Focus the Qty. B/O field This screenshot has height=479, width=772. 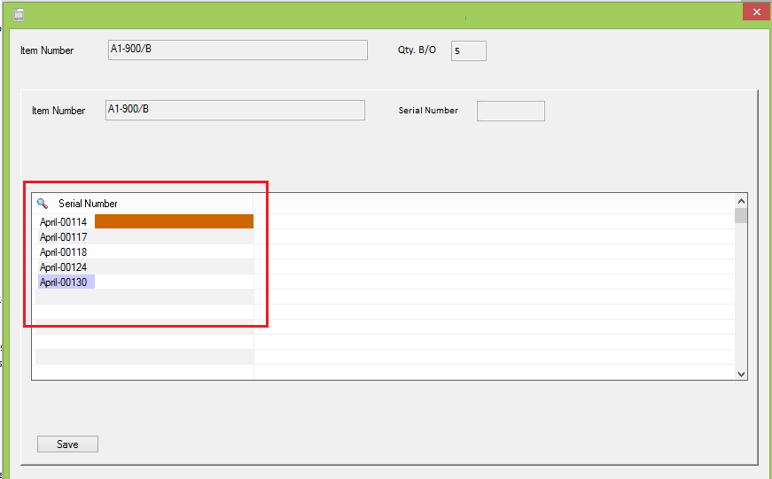468,50
